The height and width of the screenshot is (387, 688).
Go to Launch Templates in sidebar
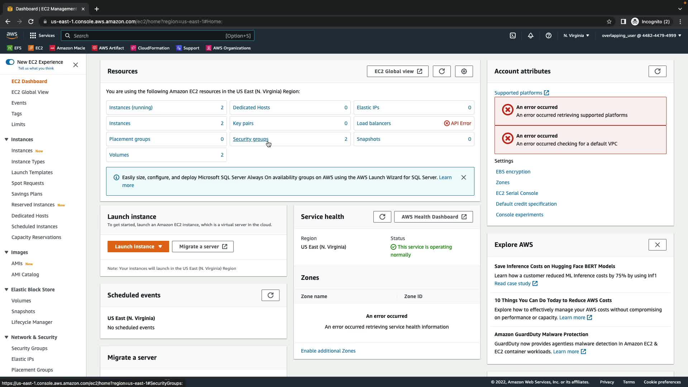(32, 172)
